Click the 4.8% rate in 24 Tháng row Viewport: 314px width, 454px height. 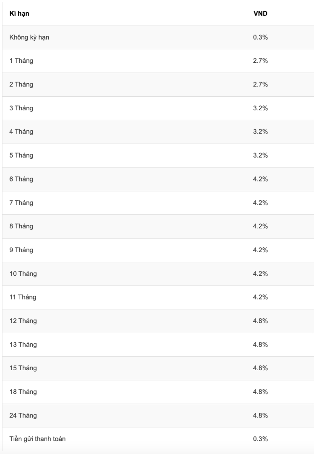pos(260,415)
